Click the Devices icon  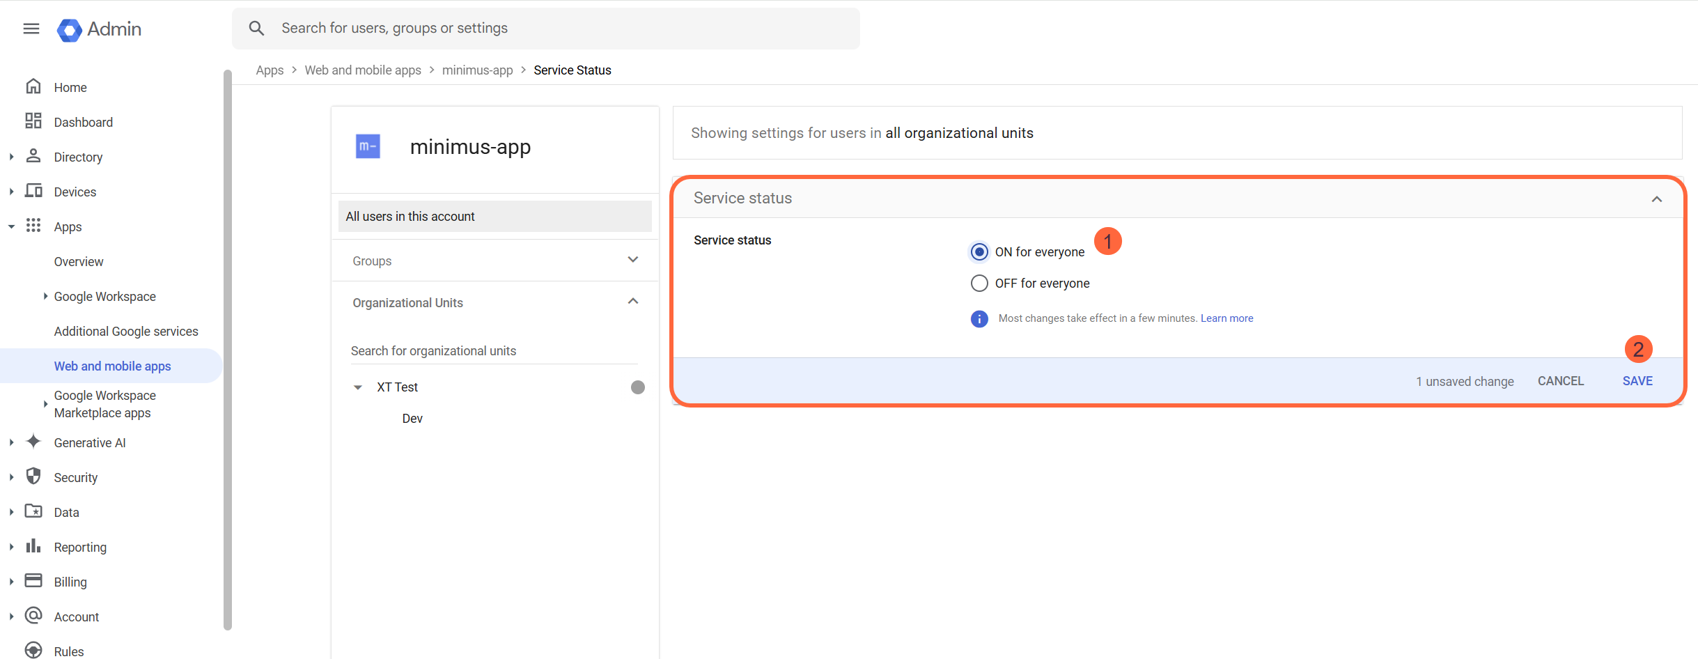pyautogui.click(x=33, y=191)
